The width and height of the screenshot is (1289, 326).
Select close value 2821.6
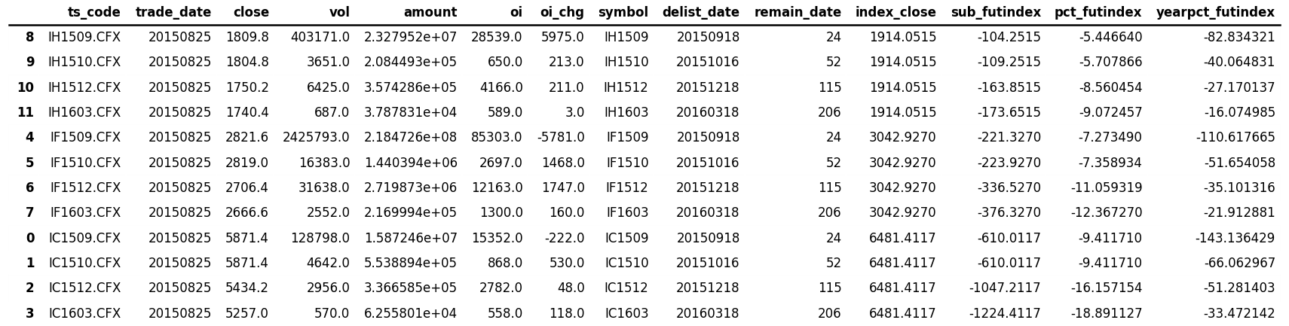246,138
